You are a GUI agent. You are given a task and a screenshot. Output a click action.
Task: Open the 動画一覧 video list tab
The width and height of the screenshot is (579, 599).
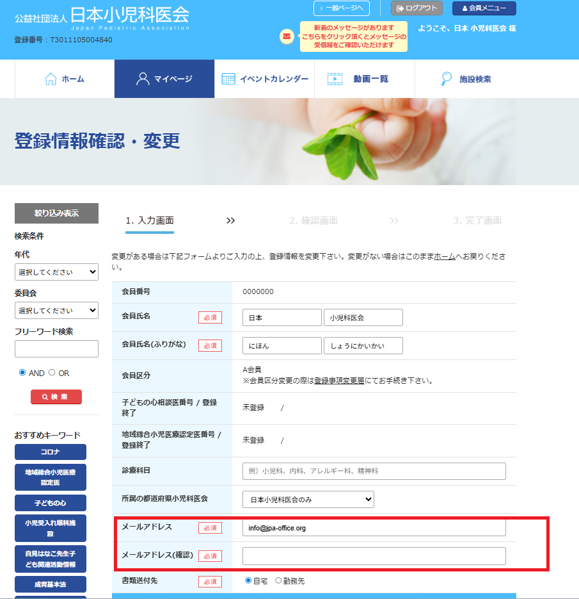tap(364, 79)
